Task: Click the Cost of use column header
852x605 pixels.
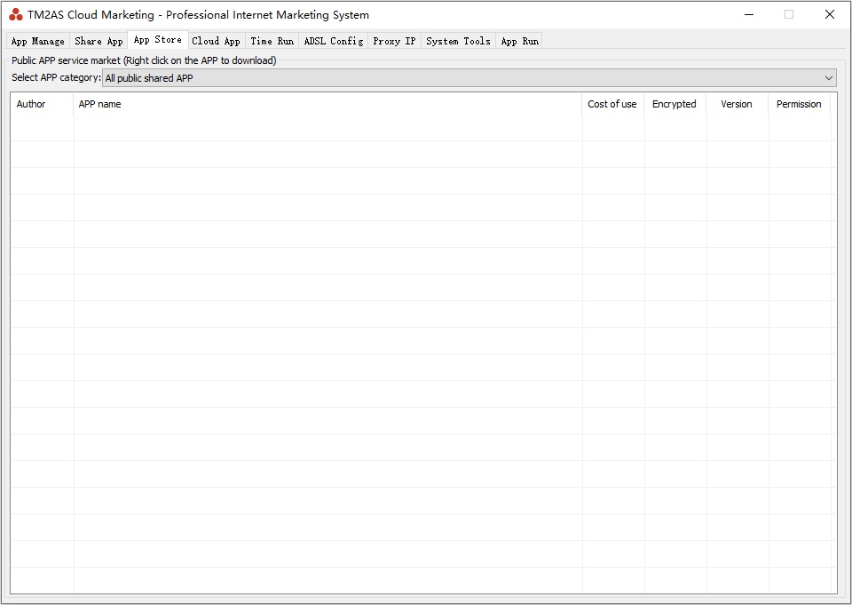Action: [611, 104]
